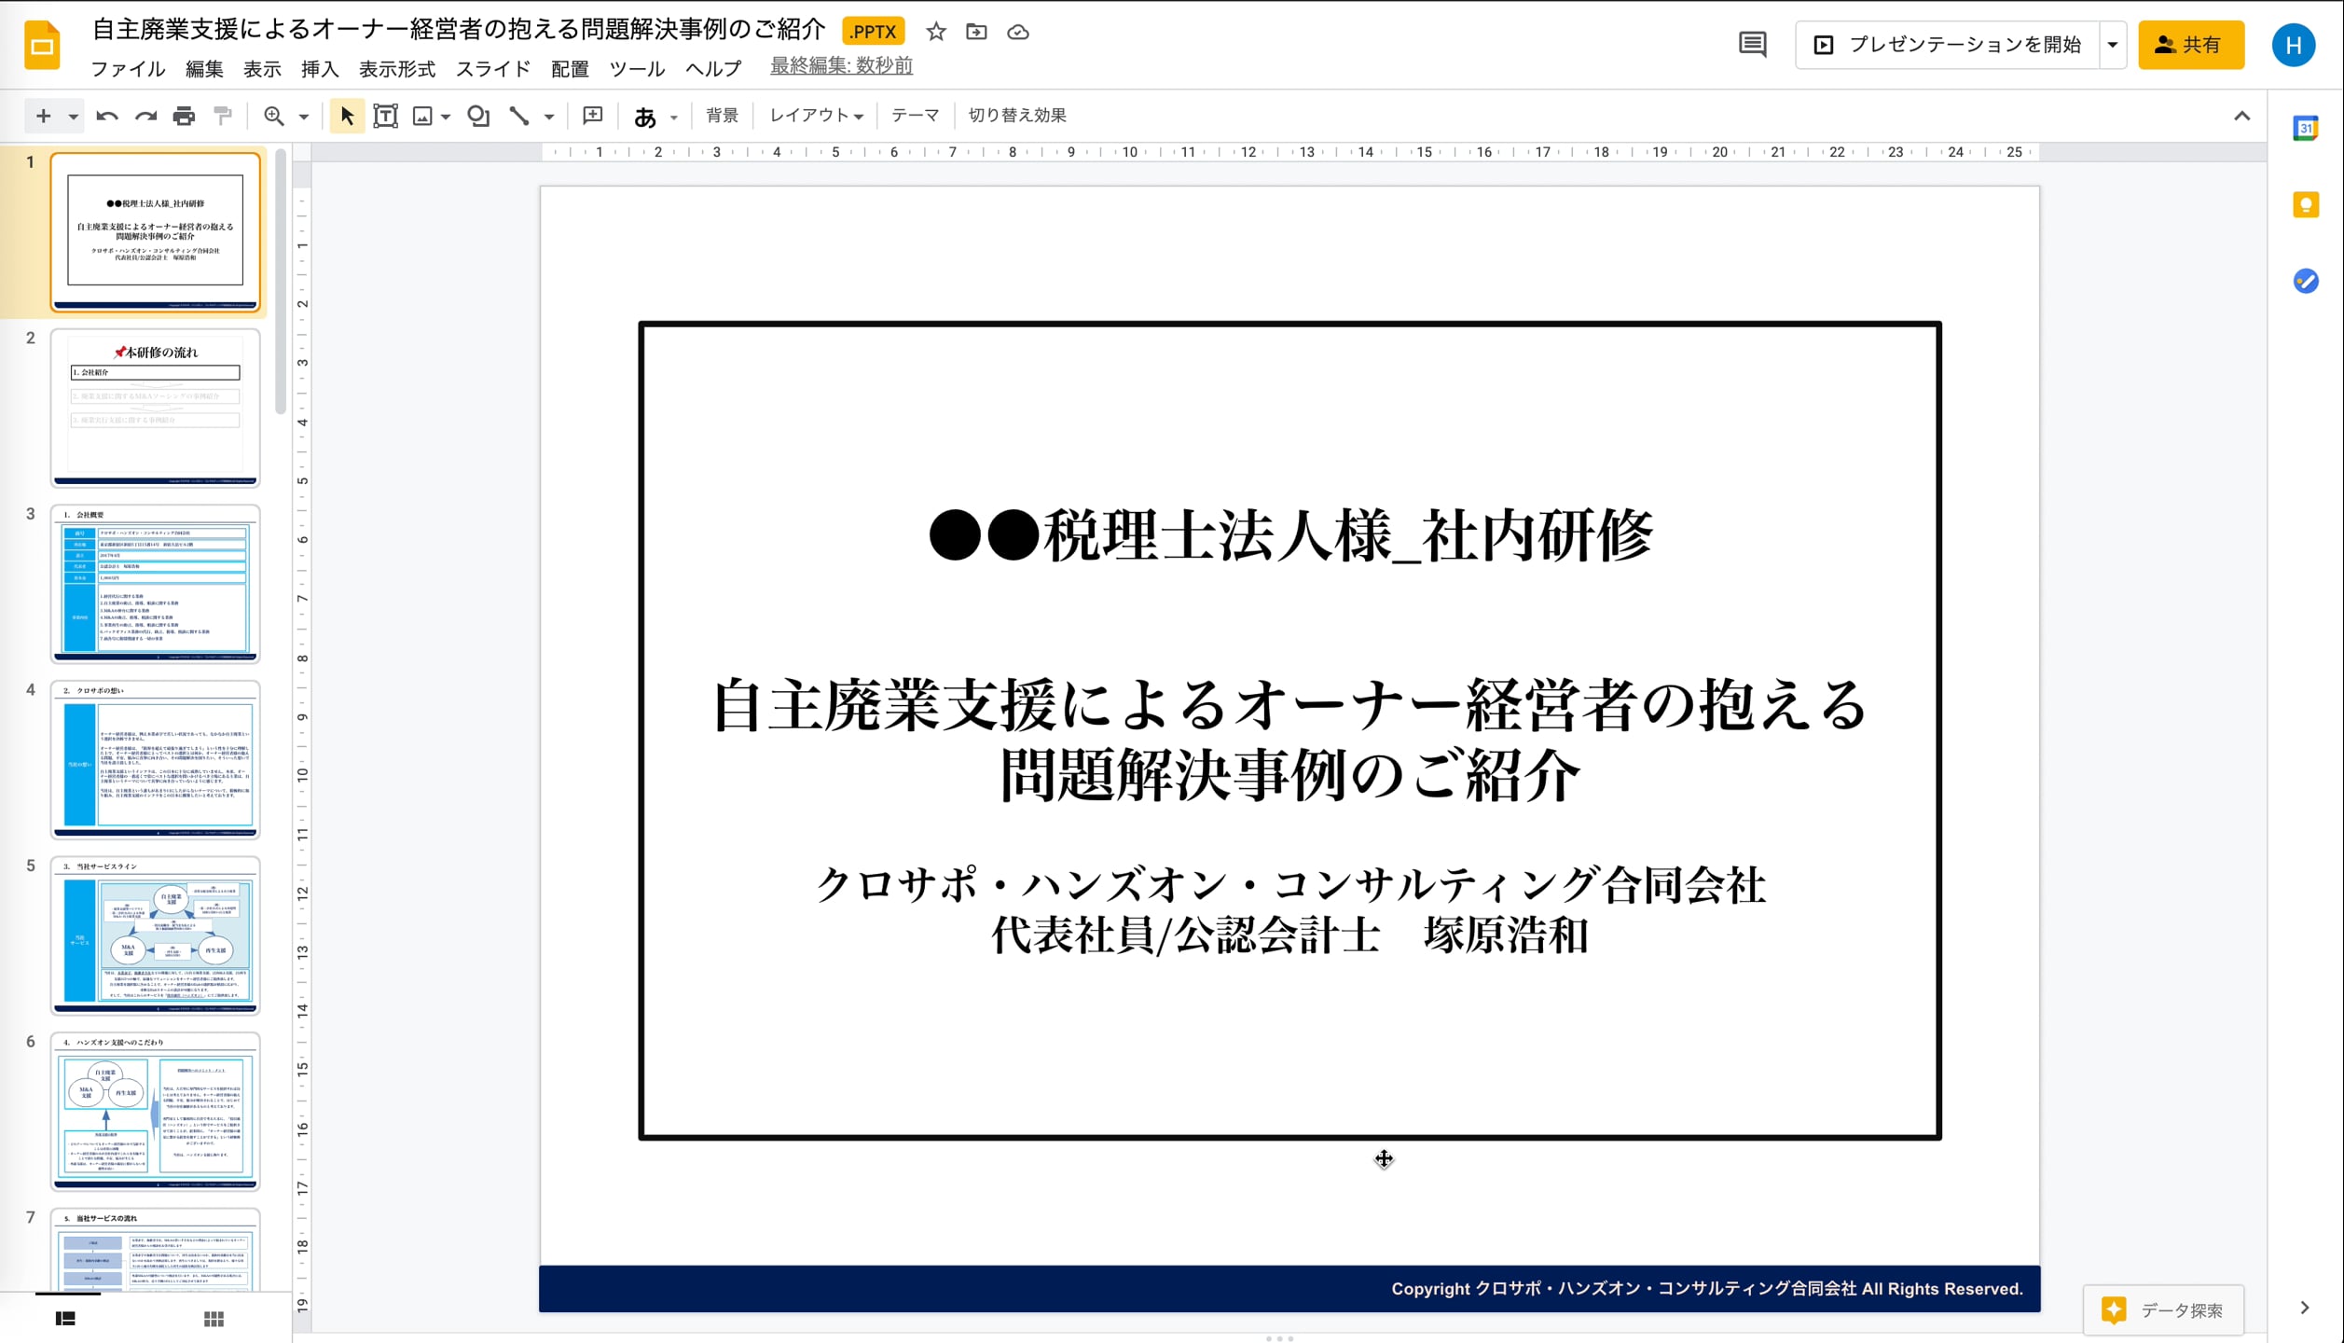Click the 共有 button
2344x1343 pixels.
pos(2190,44)
